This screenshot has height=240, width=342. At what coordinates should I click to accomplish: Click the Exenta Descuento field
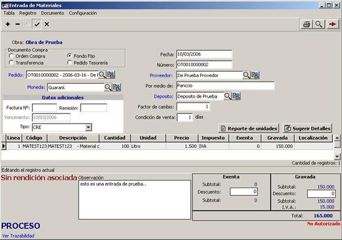pyautogui.click(x=244, y=192)
